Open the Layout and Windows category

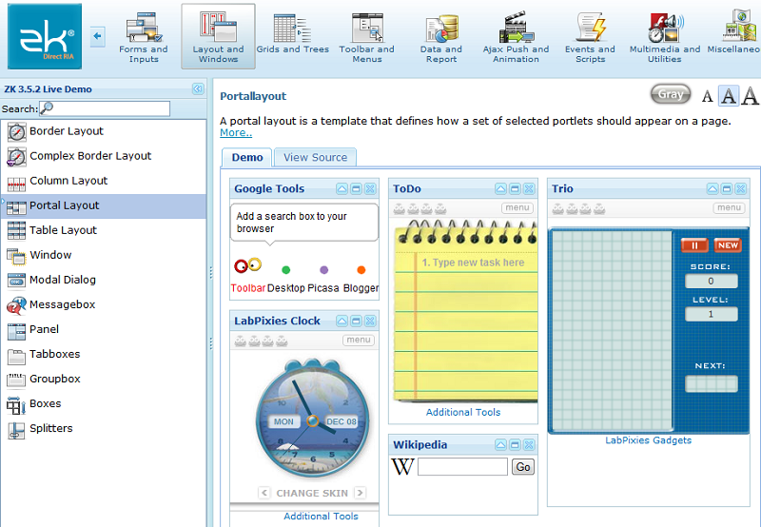click(x=218, y=37)
